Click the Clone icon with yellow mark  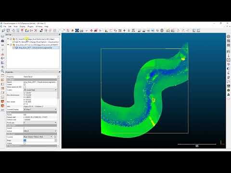click(x=27, y=30)
